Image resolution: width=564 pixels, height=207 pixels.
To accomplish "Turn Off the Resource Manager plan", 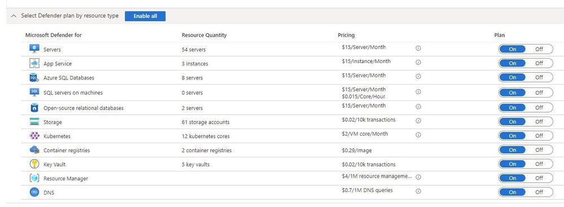I will point(539,178).
